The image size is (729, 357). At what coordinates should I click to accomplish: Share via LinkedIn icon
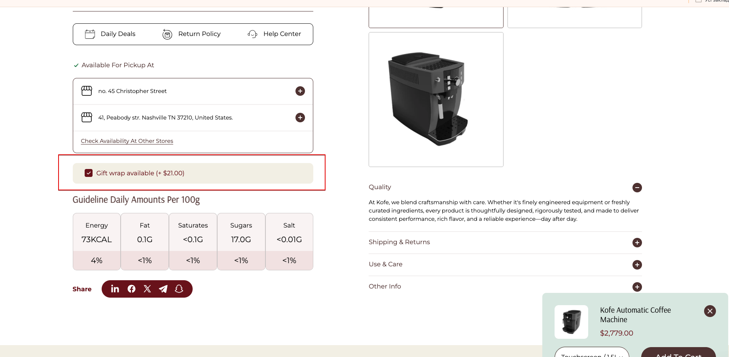point(115,289)
